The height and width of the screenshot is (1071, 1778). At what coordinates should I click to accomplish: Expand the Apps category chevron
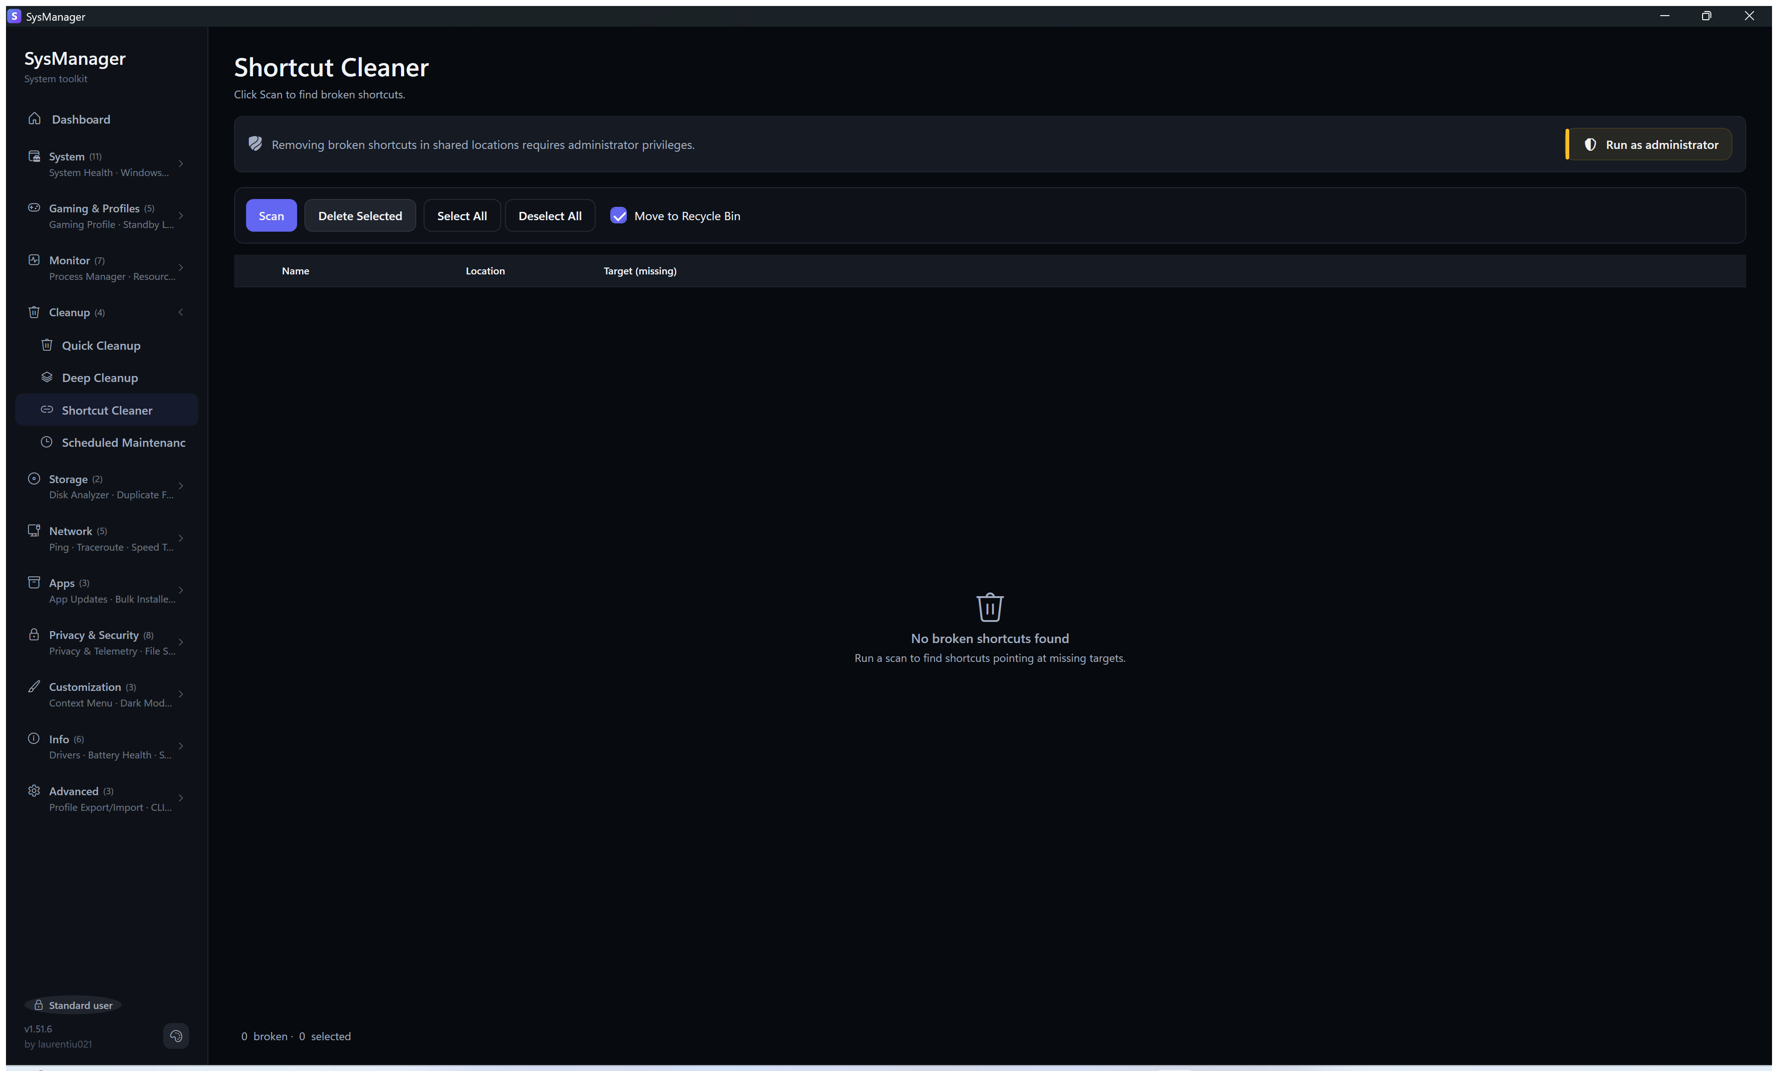tap(180, 590)
